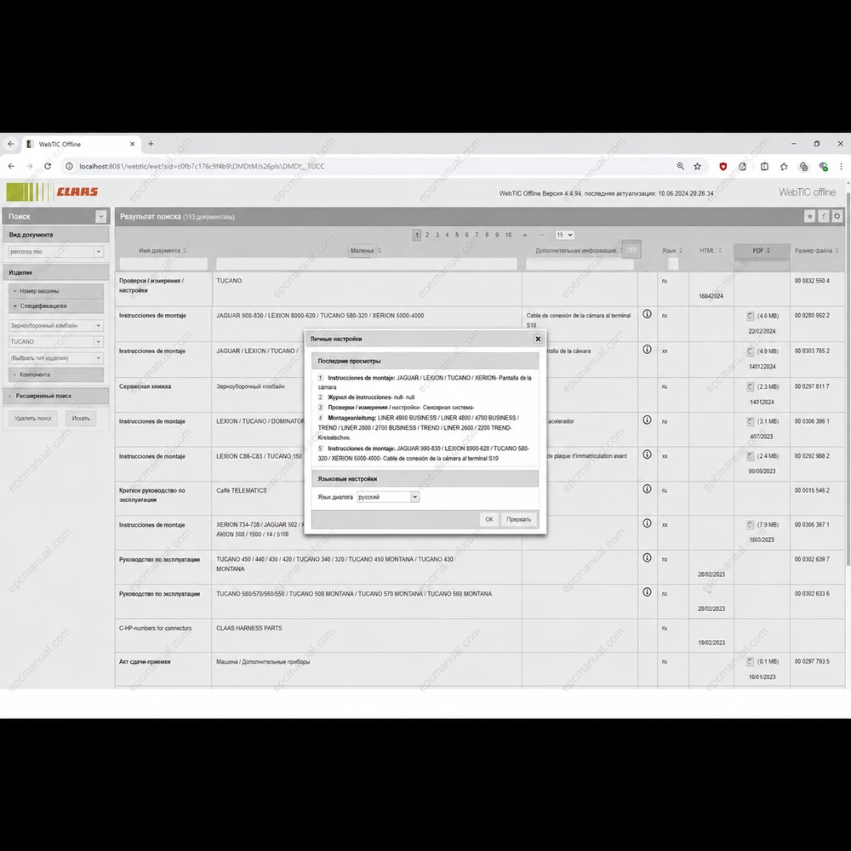Open the 0.1 MB PDF file icon
The image size is (851, 851).
(x=750, y=661)
